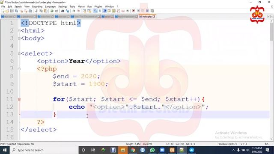Show the Function List panel icon
274x154 pixels.
click(x=118, y=11)
